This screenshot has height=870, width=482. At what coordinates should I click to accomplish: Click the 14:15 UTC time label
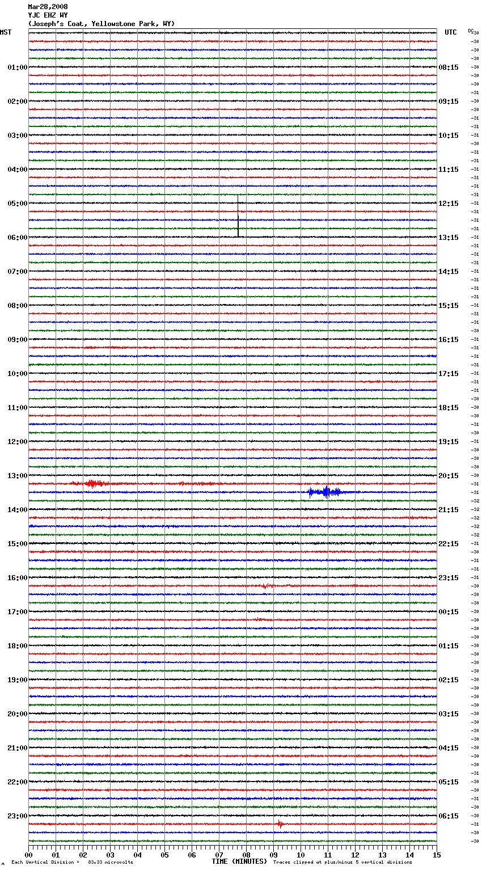pos(449,272)
